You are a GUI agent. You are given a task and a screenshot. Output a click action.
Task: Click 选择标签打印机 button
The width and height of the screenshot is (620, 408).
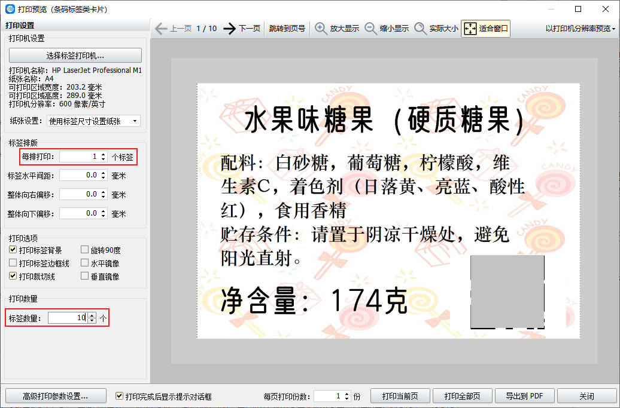[x=75, y=56]
